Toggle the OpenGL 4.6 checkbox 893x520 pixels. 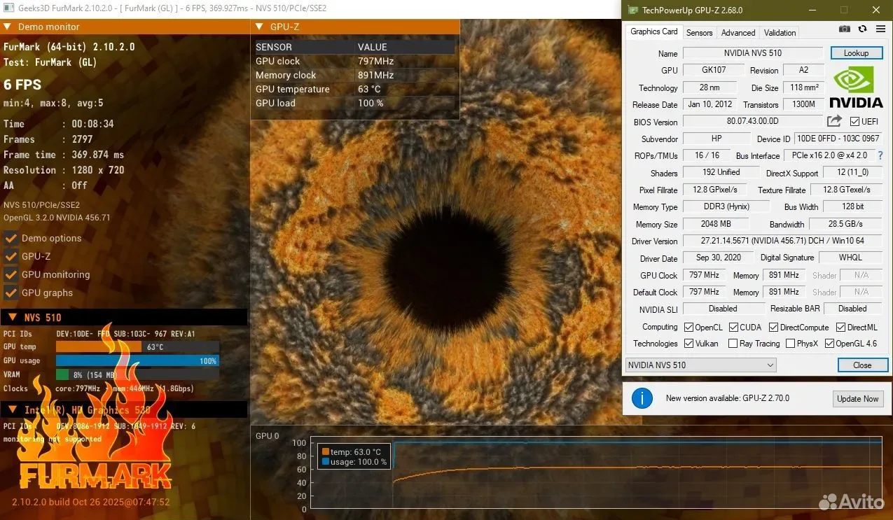click(x=829, y=344)
